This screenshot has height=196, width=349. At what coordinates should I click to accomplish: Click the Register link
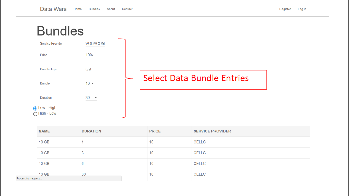(285, 9)
